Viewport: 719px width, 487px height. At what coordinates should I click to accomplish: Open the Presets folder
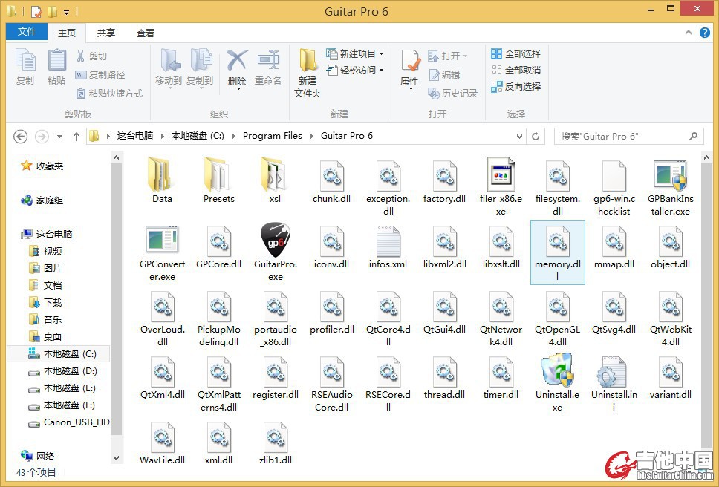tap(218, 176)
